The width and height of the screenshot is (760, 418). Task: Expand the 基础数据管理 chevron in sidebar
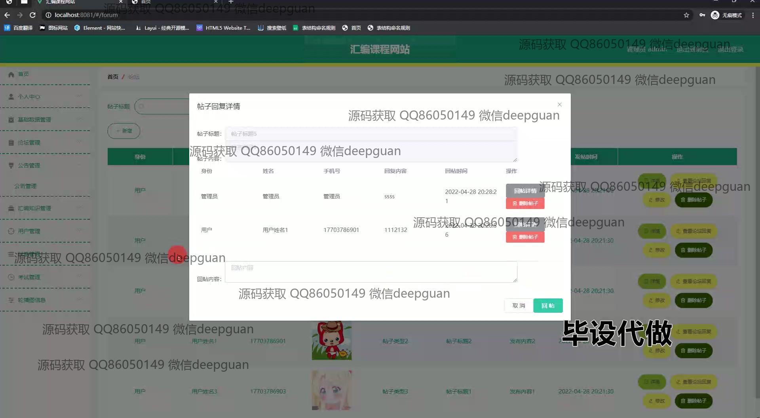(79, 119)
